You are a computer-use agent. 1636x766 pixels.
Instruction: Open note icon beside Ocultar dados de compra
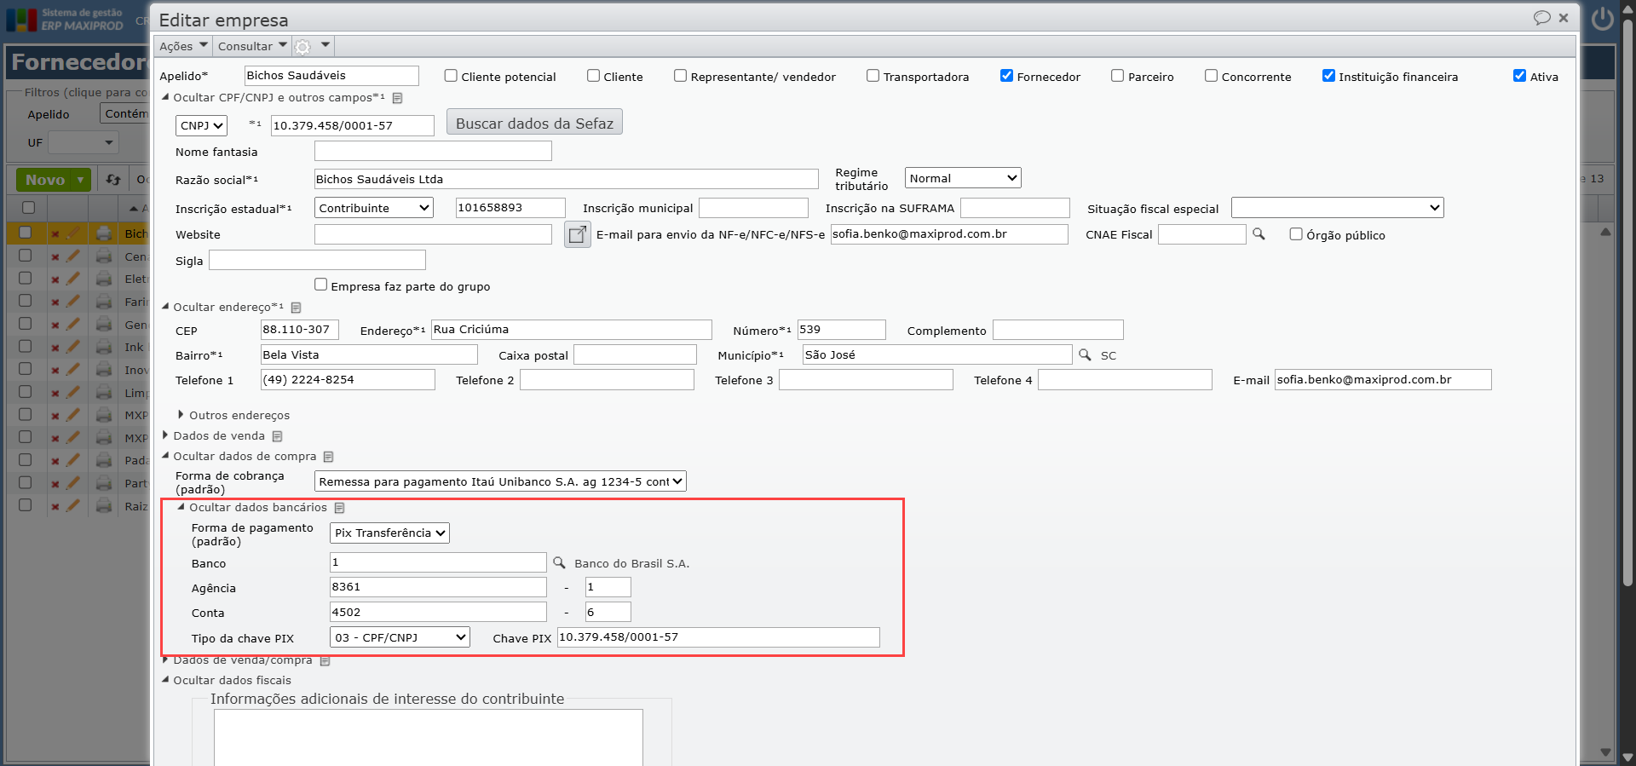(x=328, y=457)
